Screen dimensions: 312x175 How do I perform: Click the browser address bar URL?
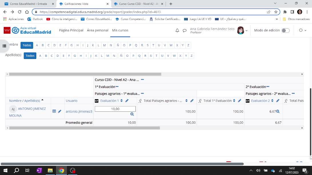(100, 12)
